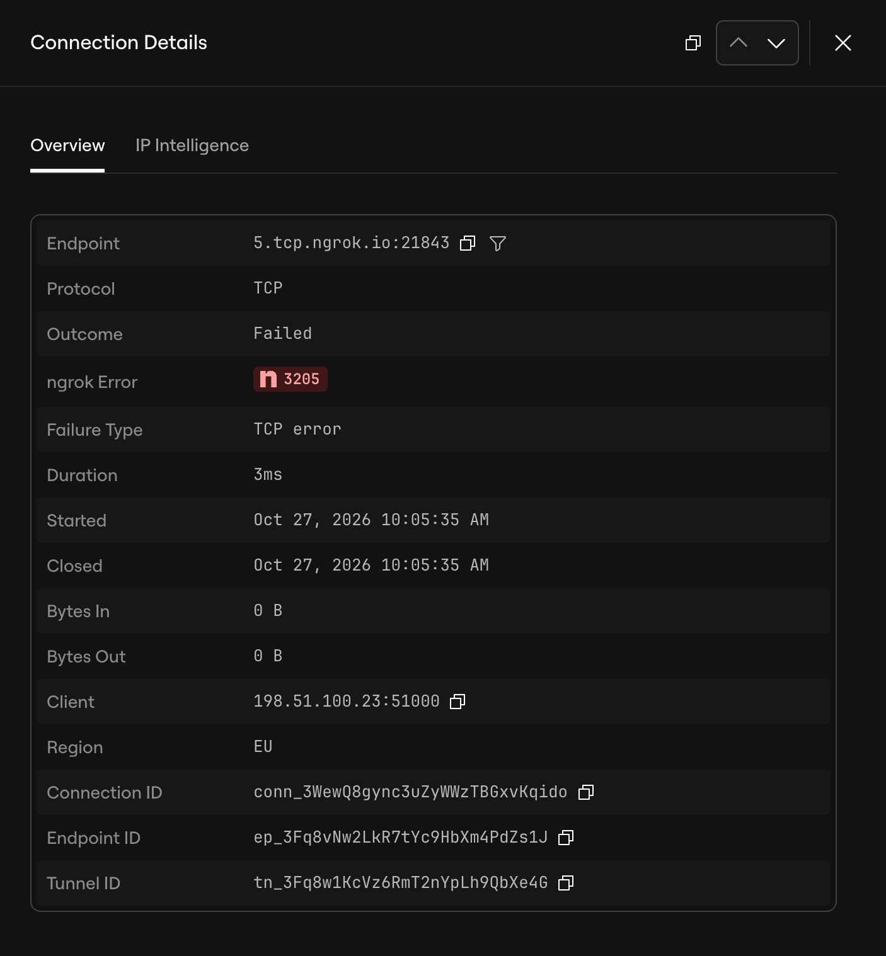This screenshot has width=886, height=956.
Task: Click the Connection Details heading
Action: pos(118,43)
